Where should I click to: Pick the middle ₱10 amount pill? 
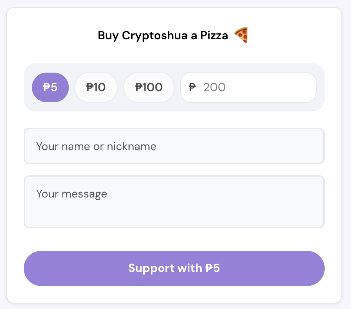pyautogui.click(x=96, y=87)
